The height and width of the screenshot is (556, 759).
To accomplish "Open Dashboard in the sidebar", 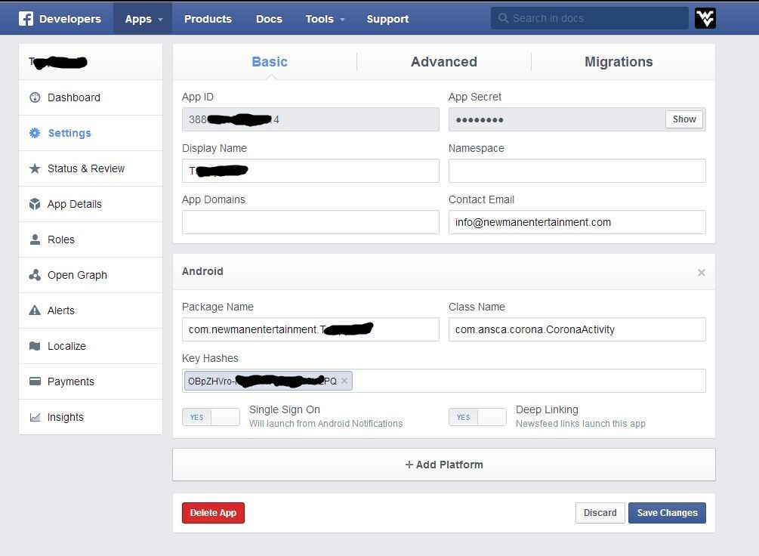I will tap(91, 97).
